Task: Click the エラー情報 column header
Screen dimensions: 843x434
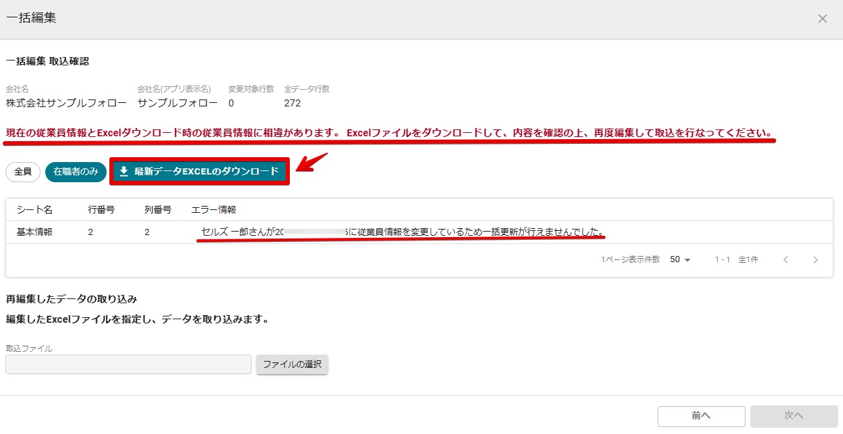Action: [x=213, y=209]
